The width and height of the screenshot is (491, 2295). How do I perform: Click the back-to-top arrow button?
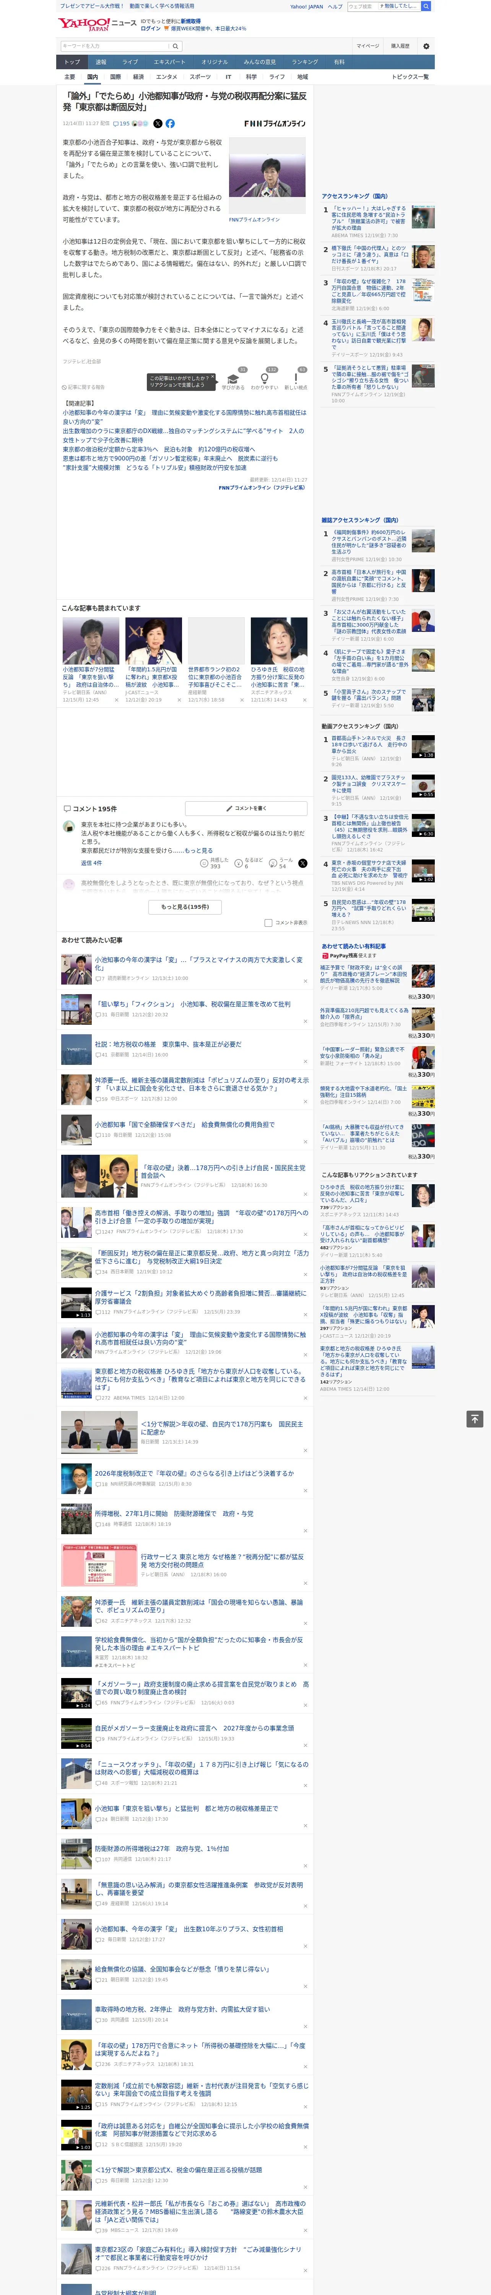pyautogui.click(x=474, y=1418)
